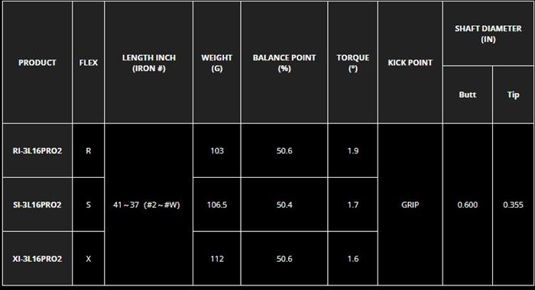Click product XI-3L16PRO2
Screen dimensions: 535x290
37,259
